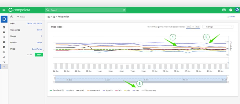Open the dashboard grid sidebar icon
This screenshot has height=104, width=240.
4,27
